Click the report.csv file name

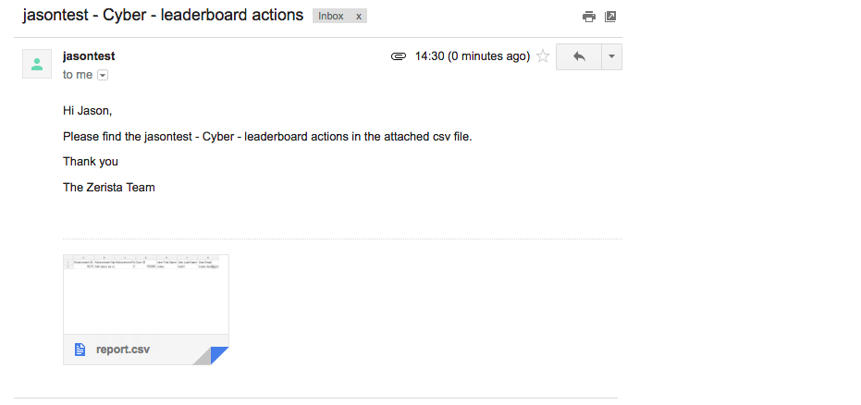(x=122, y=350)
